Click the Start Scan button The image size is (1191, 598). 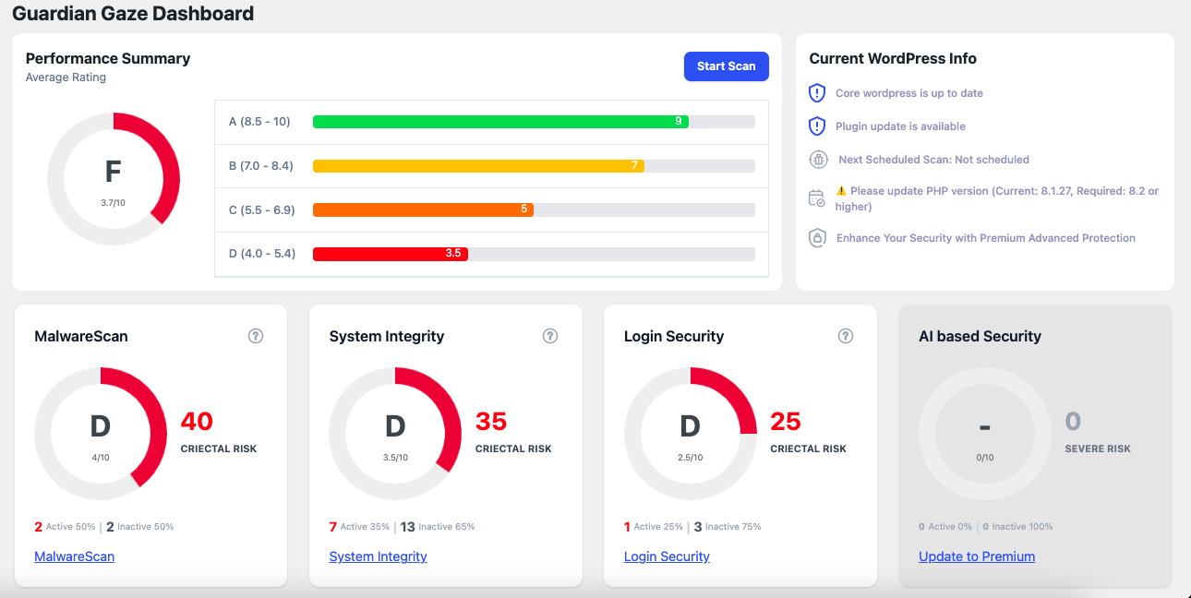tap(727, 66)
